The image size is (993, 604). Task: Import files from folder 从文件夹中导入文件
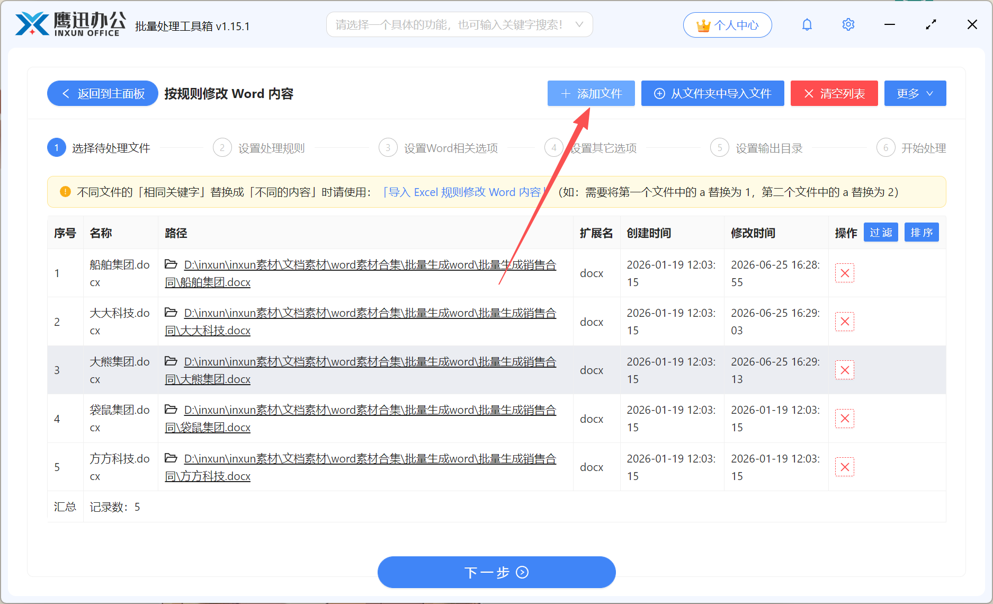coord(712,93)
